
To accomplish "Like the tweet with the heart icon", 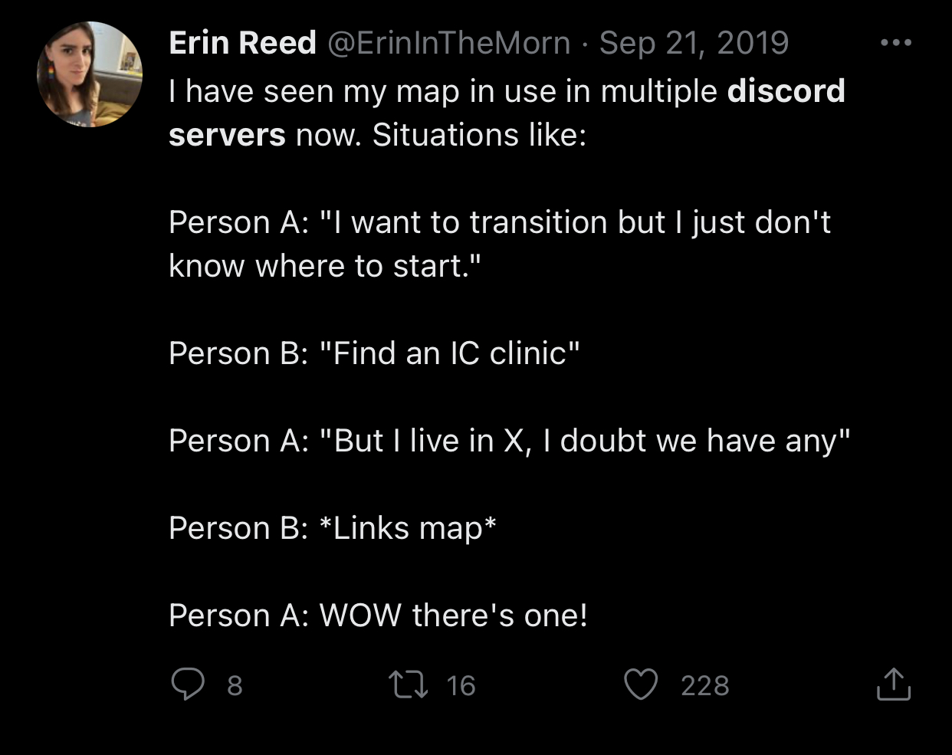I will (641, 684).
